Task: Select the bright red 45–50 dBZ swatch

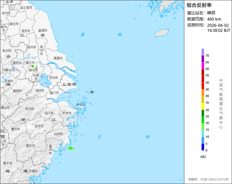Action: [x=203, y=86]
